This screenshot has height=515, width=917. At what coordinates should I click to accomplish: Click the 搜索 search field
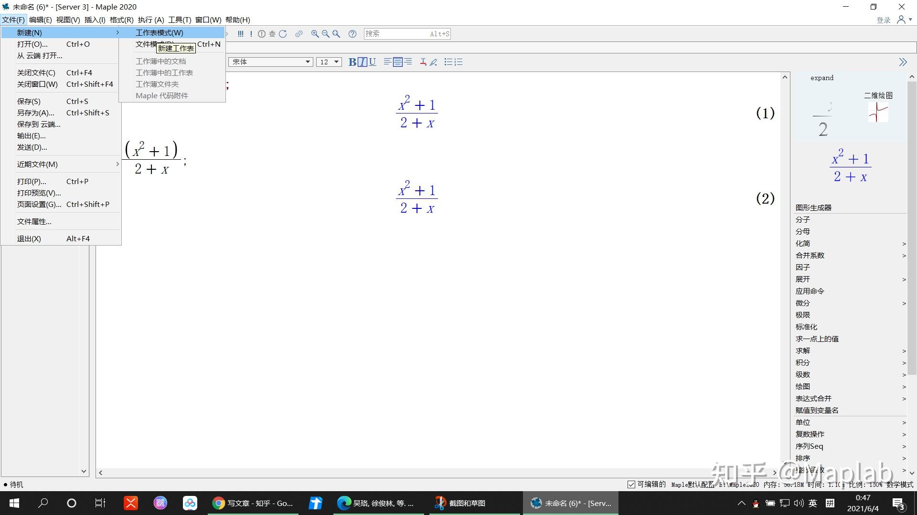396,34
